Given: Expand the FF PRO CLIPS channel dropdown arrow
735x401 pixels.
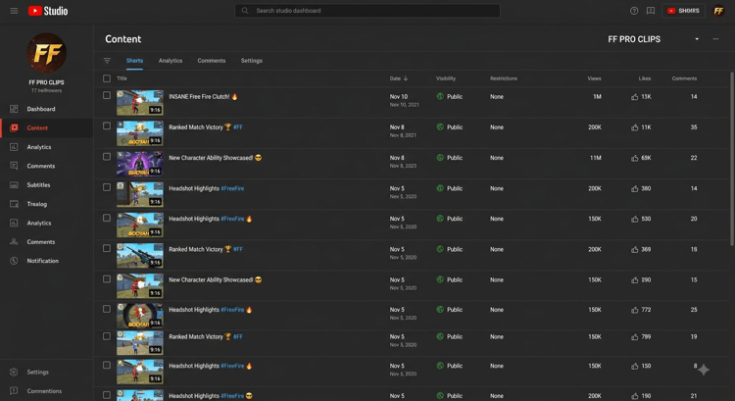Looking at the screenshot, I should click(x=697, y=39).
